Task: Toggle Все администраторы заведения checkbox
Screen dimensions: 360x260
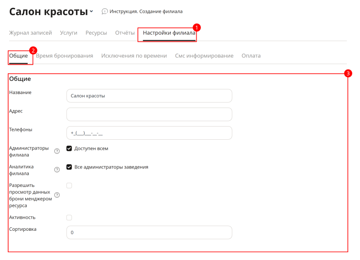Action: point(69,167)
